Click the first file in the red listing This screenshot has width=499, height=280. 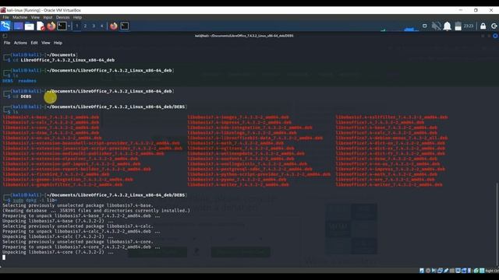tap(51, 117)
